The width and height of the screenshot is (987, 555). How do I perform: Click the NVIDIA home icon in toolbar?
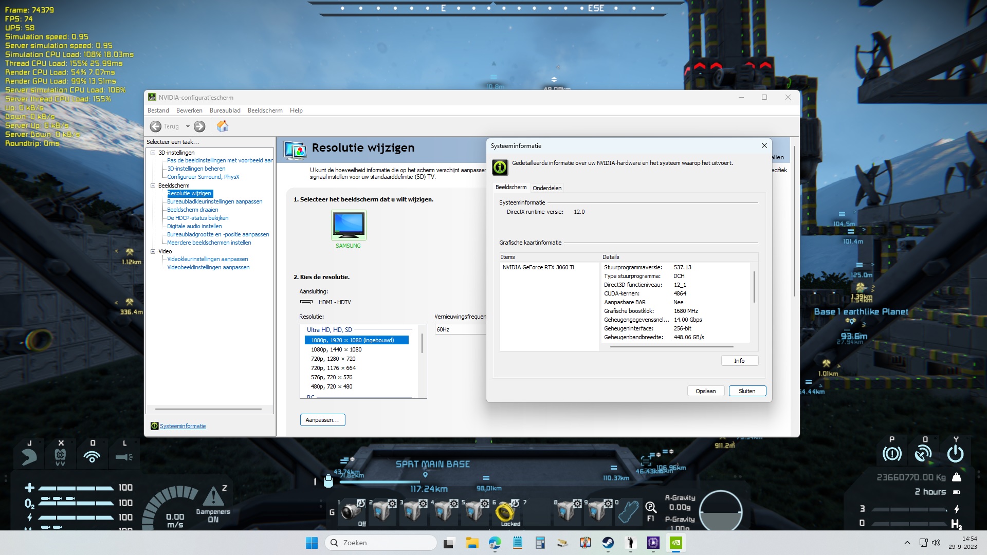[223, 126]
